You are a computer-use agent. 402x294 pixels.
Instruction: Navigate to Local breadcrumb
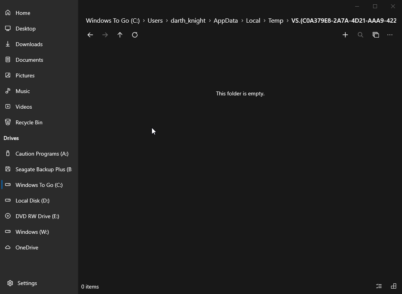[253, 20]
